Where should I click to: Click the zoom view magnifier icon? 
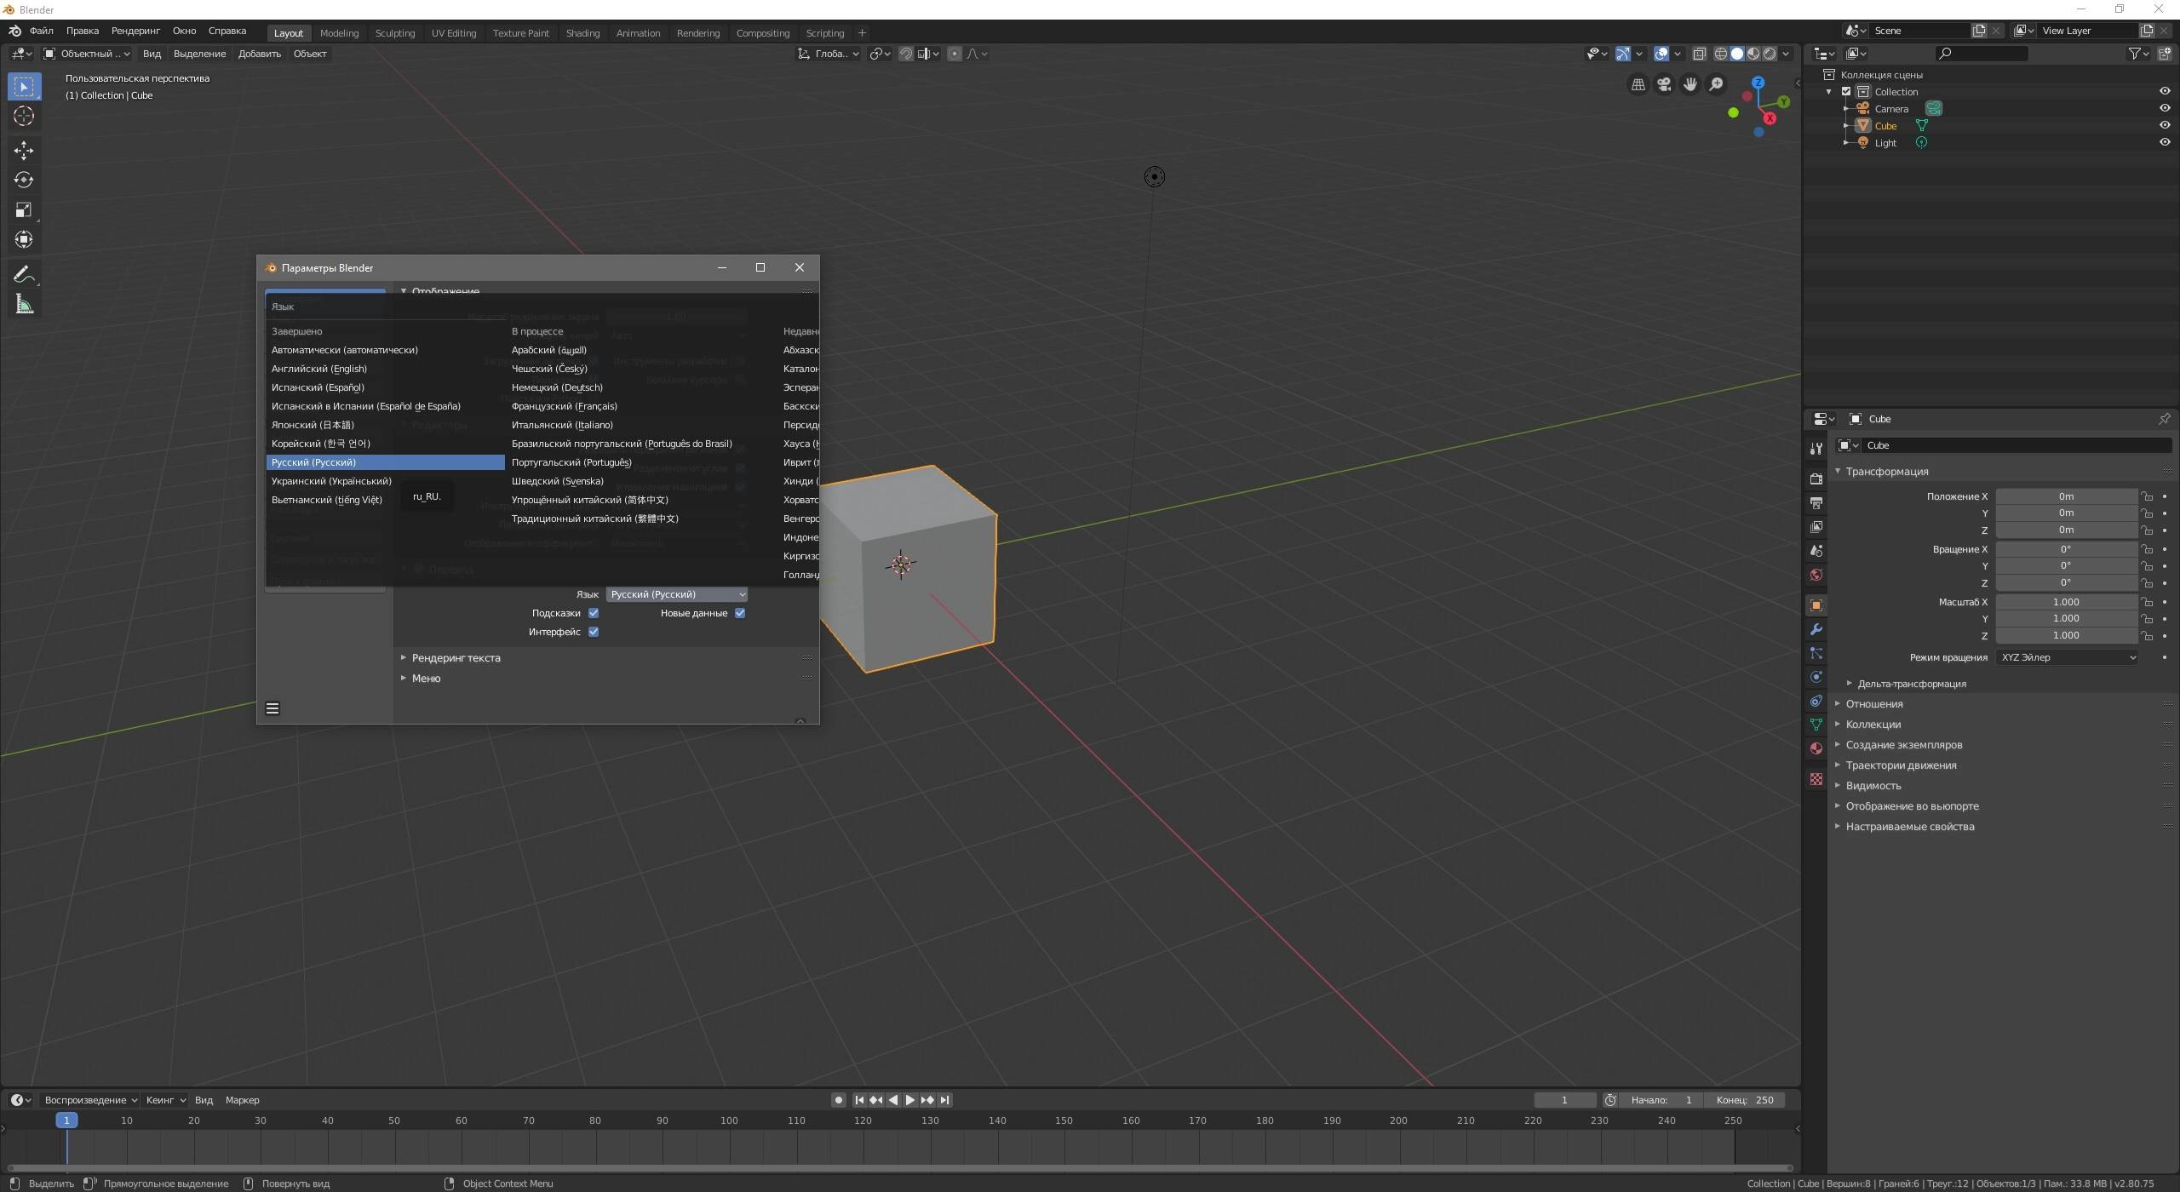click(1716, 84)
